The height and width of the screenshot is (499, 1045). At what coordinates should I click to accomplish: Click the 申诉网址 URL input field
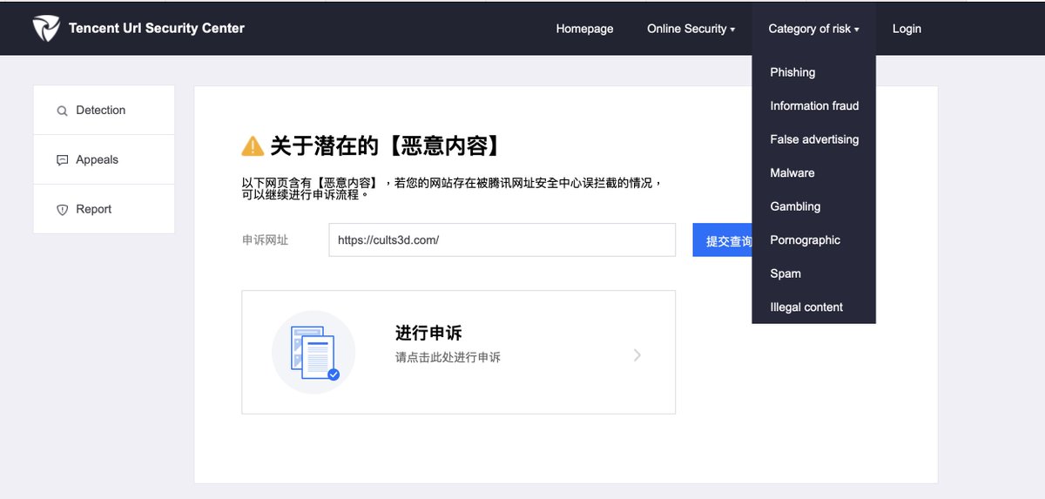click(x=502, y=240)
